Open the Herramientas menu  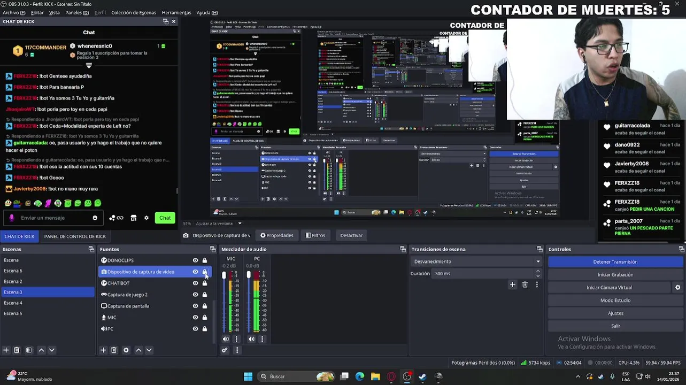click(176, 12)
